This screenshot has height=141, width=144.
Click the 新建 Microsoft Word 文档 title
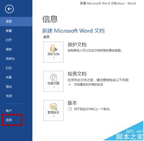coord(73,31)
